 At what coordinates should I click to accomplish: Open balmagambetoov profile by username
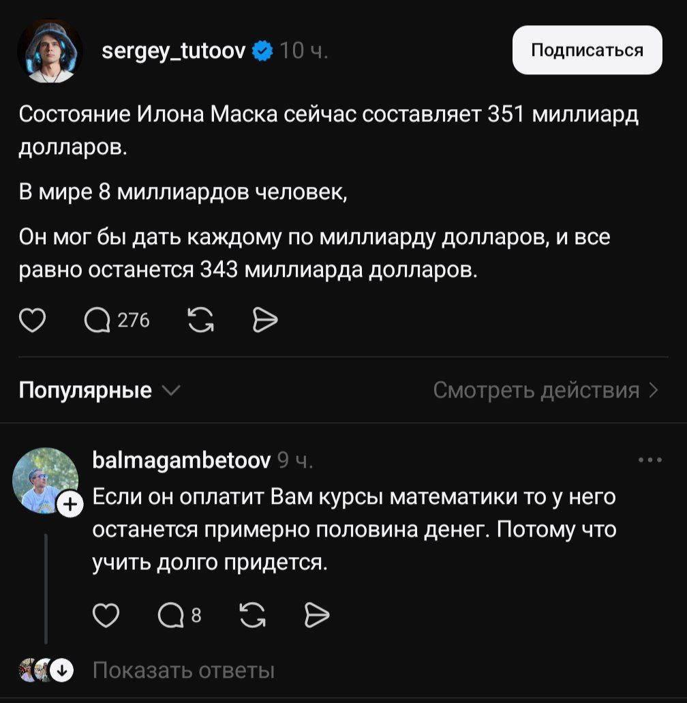coord(181,460)
